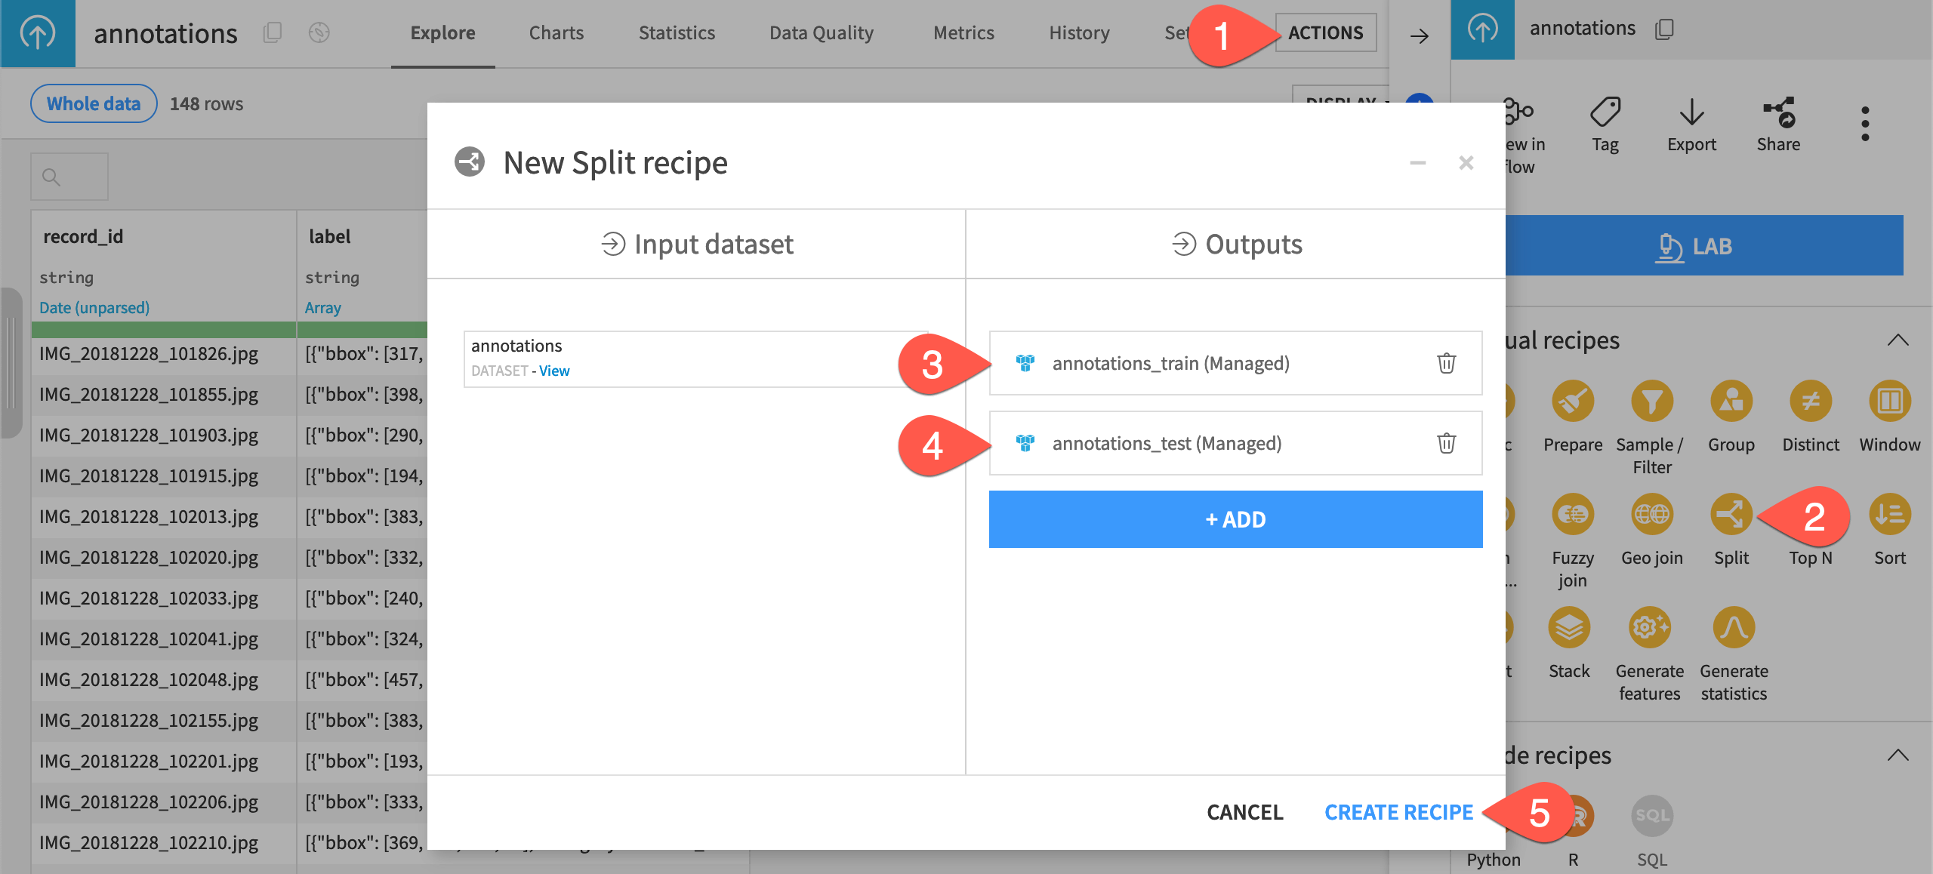Select the Window recipe icon
Viewport: 1933px width, 874px height.
1890,401
